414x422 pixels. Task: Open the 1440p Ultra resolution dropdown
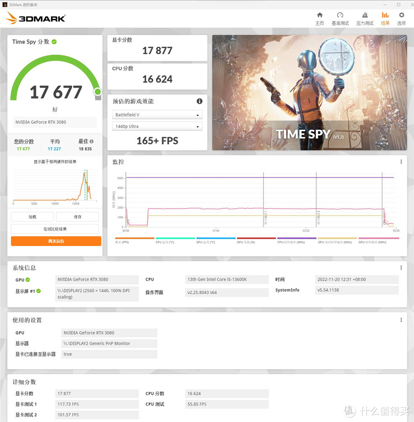157,126
